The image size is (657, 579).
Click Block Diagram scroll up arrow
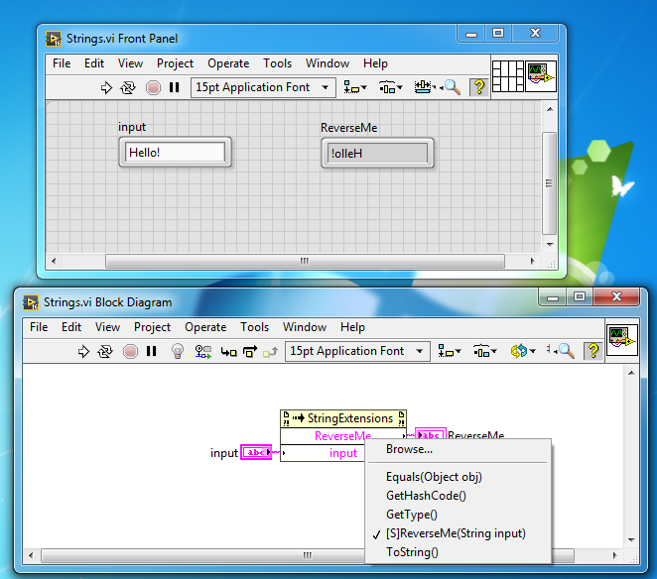point(631,373)
